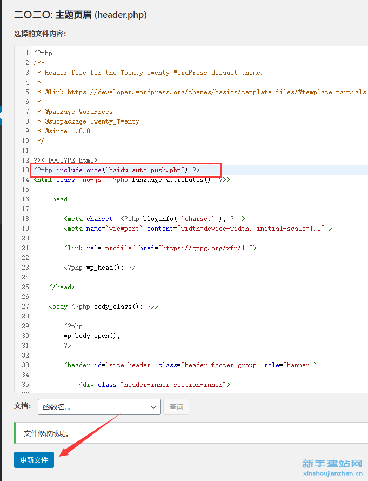Click the body_class() line

pos(103,307)
